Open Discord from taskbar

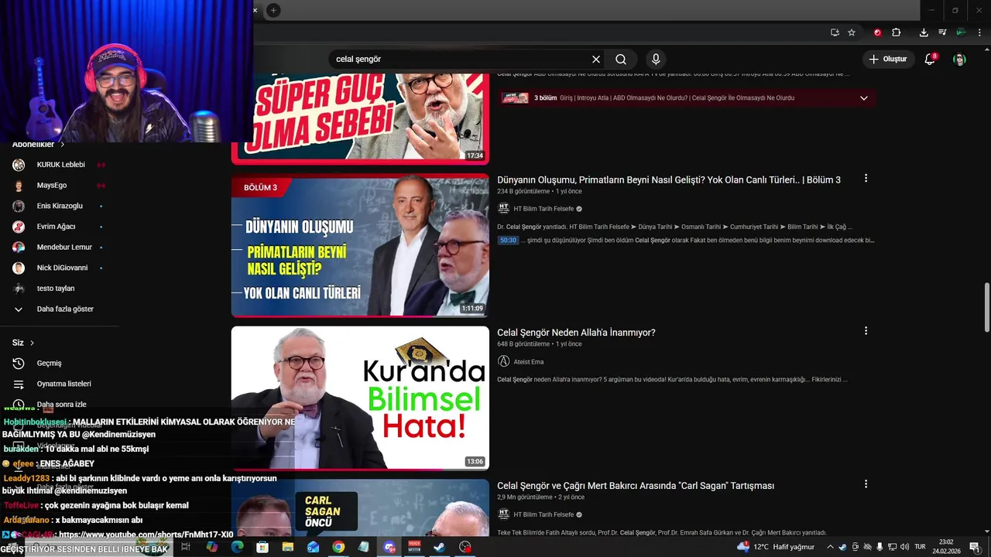[x=389, y=547]
